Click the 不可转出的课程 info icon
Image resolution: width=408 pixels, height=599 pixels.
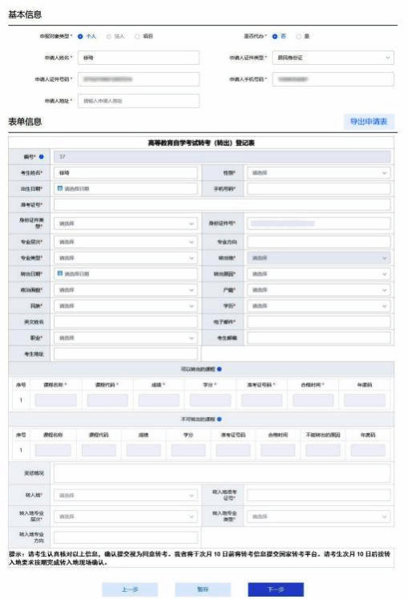click(220, 419)
